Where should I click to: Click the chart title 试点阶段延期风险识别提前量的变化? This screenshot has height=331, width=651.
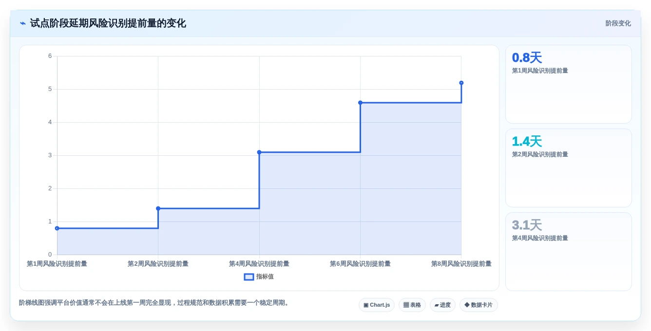(108, 23)
